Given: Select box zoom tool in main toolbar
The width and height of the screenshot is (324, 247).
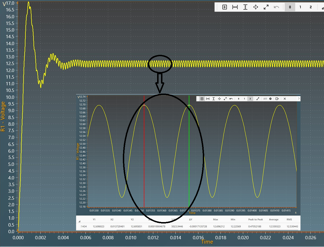Looking at the screenshot, I should pos(225,7).
